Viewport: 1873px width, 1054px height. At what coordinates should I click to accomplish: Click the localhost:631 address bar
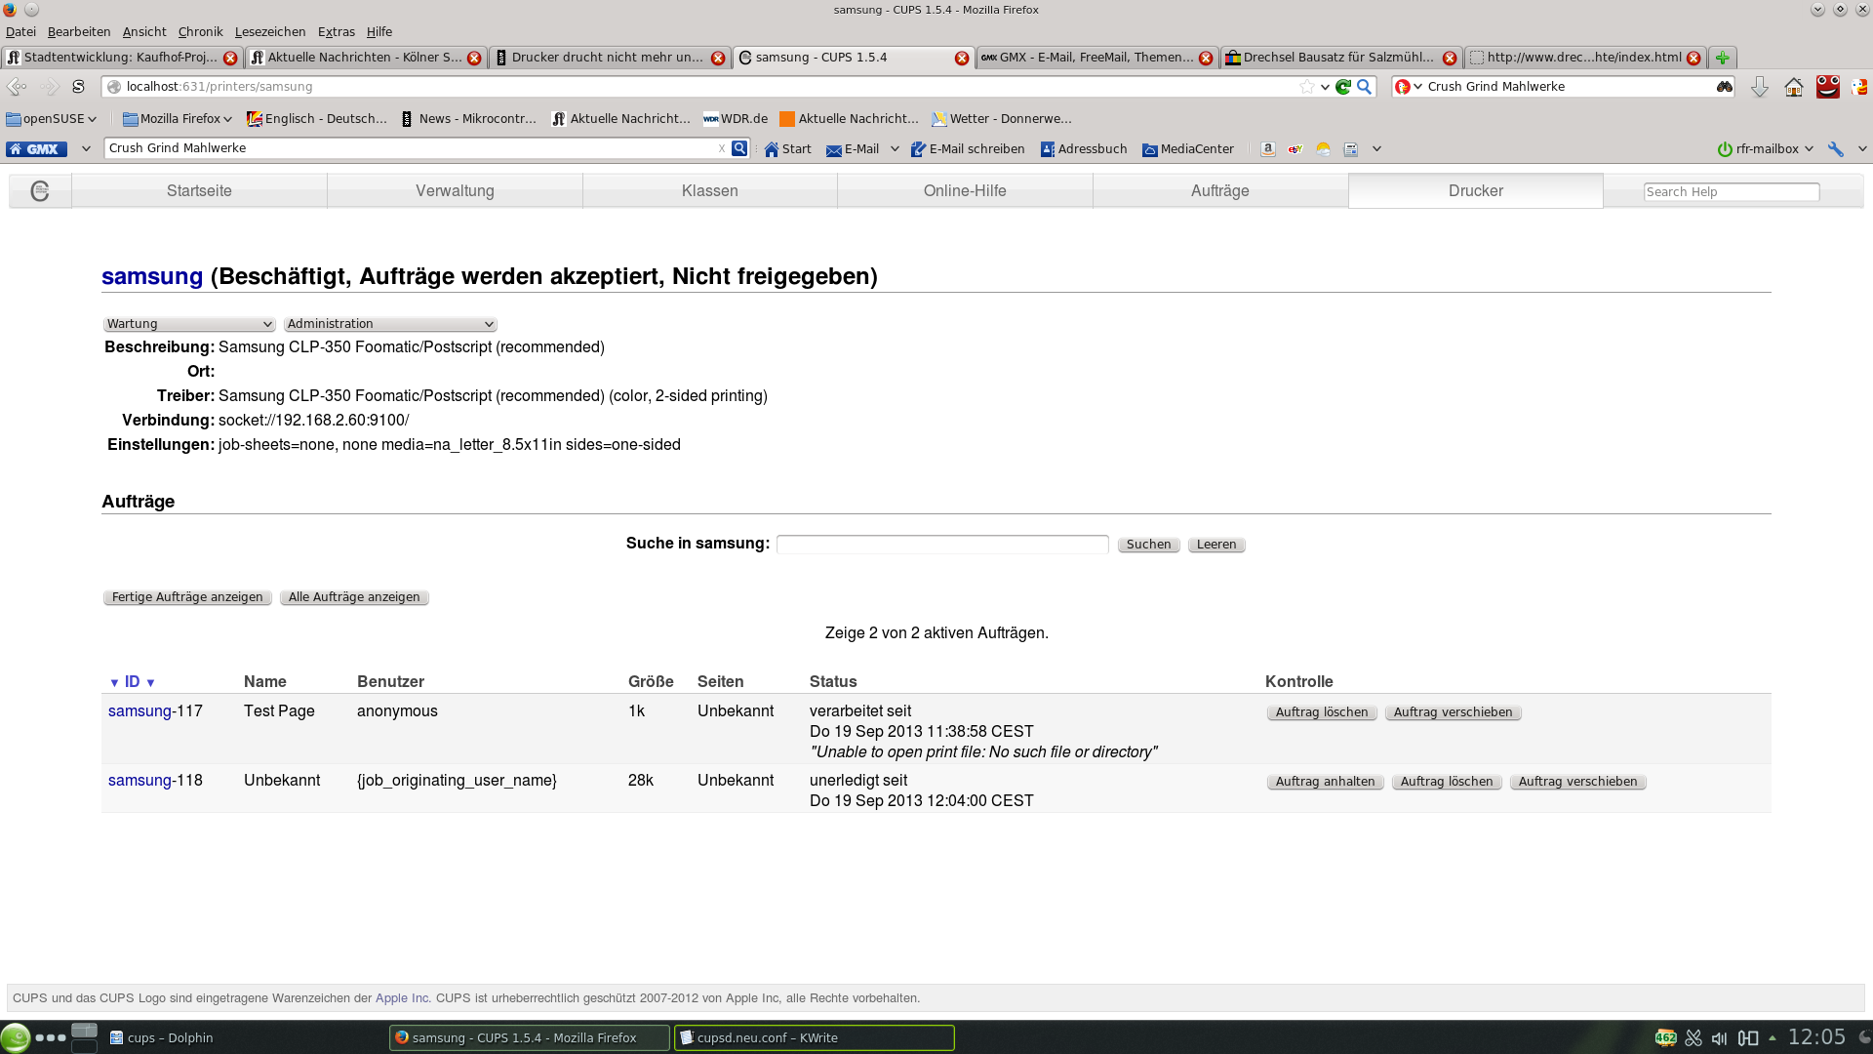tap(702, 87)
